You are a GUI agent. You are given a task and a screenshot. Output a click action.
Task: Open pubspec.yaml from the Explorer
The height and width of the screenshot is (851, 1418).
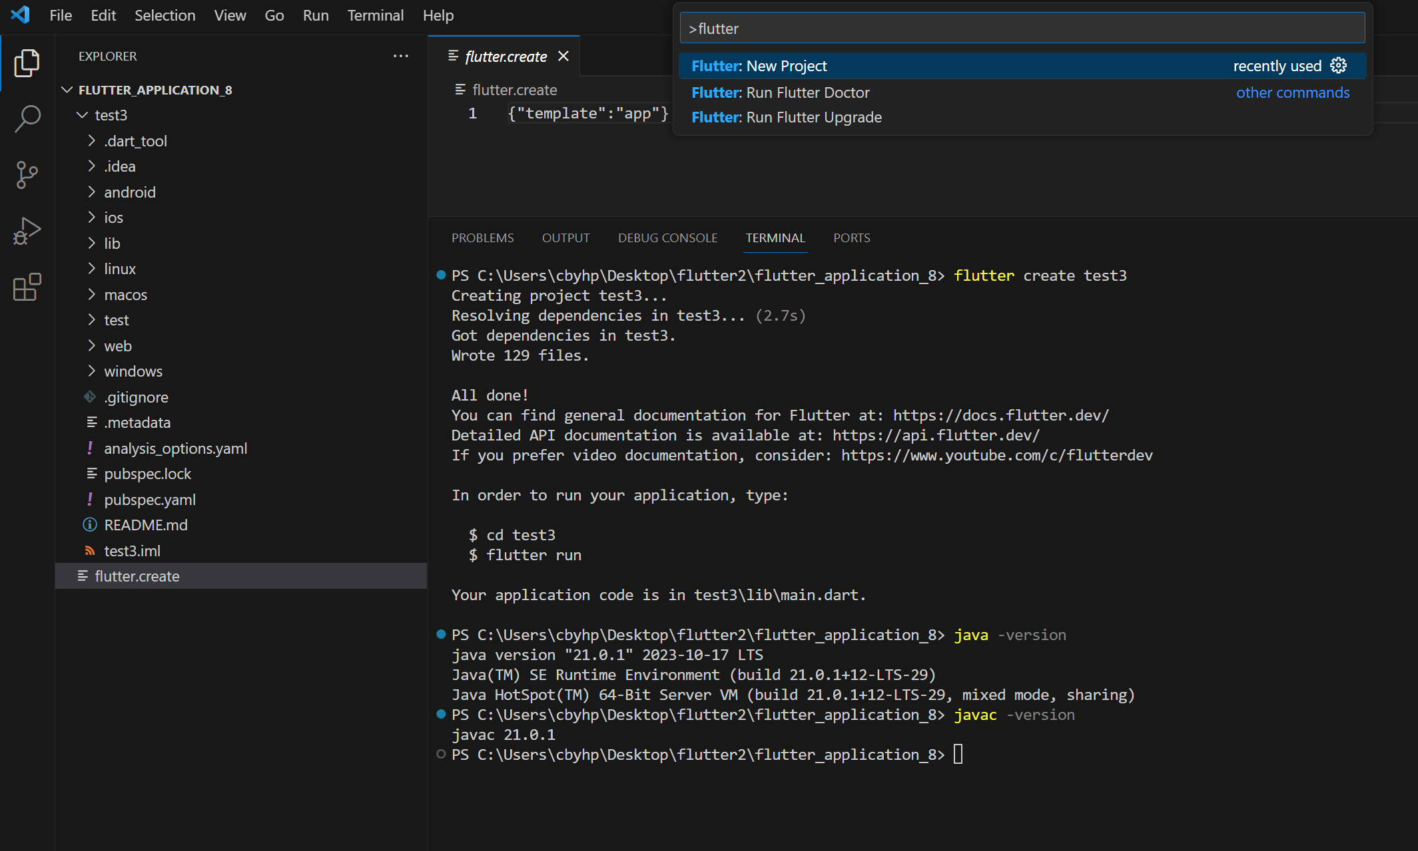click(150, 500)
